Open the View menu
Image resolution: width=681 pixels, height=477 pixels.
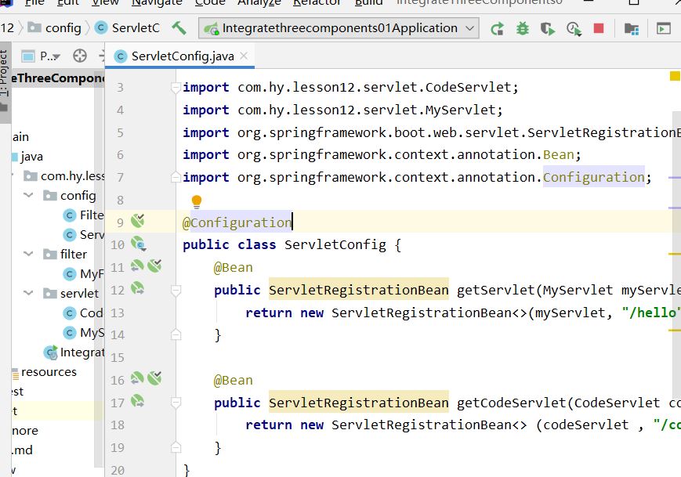click(x=106, y=2)
